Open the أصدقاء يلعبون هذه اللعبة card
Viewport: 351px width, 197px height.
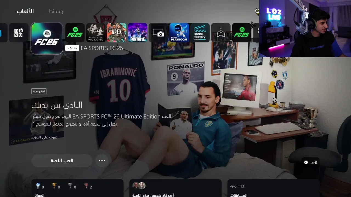pos(175,188)
